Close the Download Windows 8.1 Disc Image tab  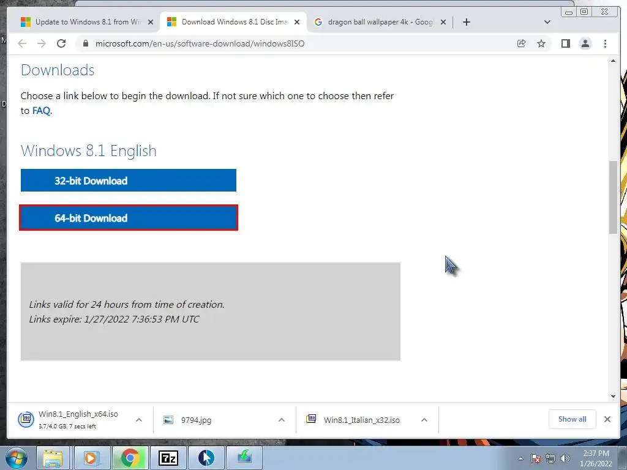coord(297,22)
